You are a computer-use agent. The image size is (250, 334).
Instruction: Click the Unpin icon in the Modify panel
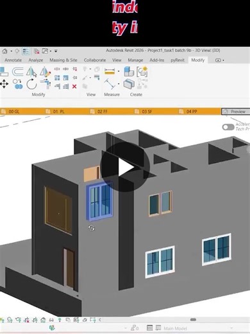(x=74, y=69)
